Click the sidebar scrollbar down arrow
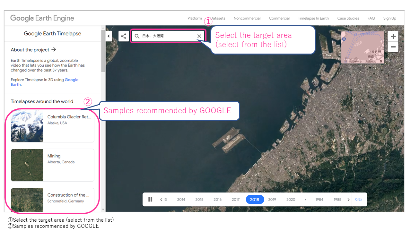 coord(103,210)
